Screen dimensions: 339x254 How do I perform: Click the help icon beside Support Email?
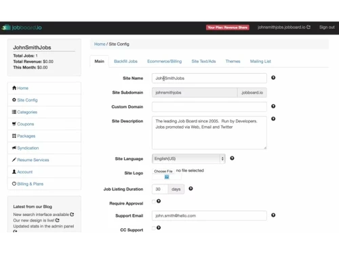[x=273, y=215]
